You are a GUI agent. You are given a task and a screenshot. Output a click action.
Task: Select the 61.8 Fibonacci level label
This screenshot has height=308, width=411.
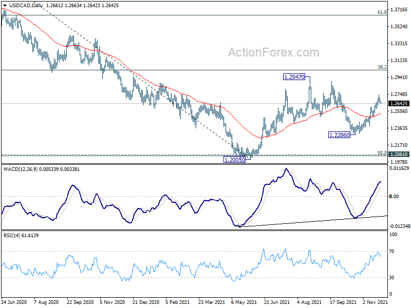382,12
